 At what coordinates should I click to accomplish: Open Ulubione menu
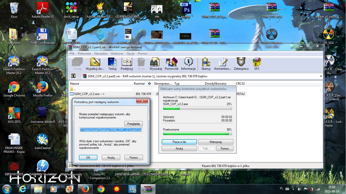pos(117,54)
